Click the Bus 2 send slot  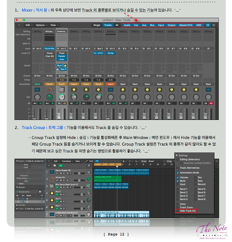click(x=60, y=65)
